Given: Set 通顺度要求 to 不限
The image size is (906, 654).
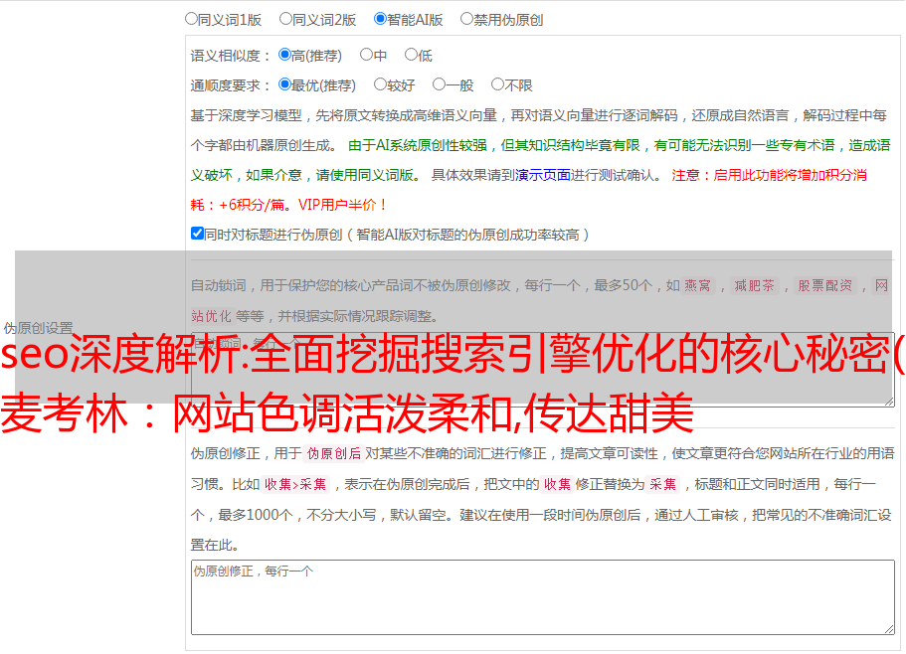Looking at the screenshot, I should click(497, 84).
